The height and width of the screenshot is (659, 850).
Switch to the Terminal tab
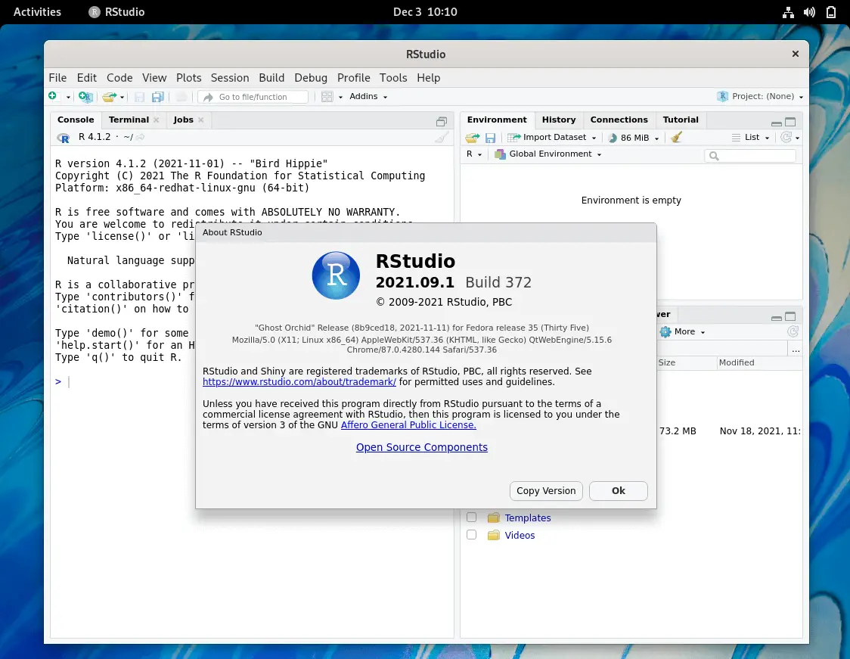tap(129, 120)
